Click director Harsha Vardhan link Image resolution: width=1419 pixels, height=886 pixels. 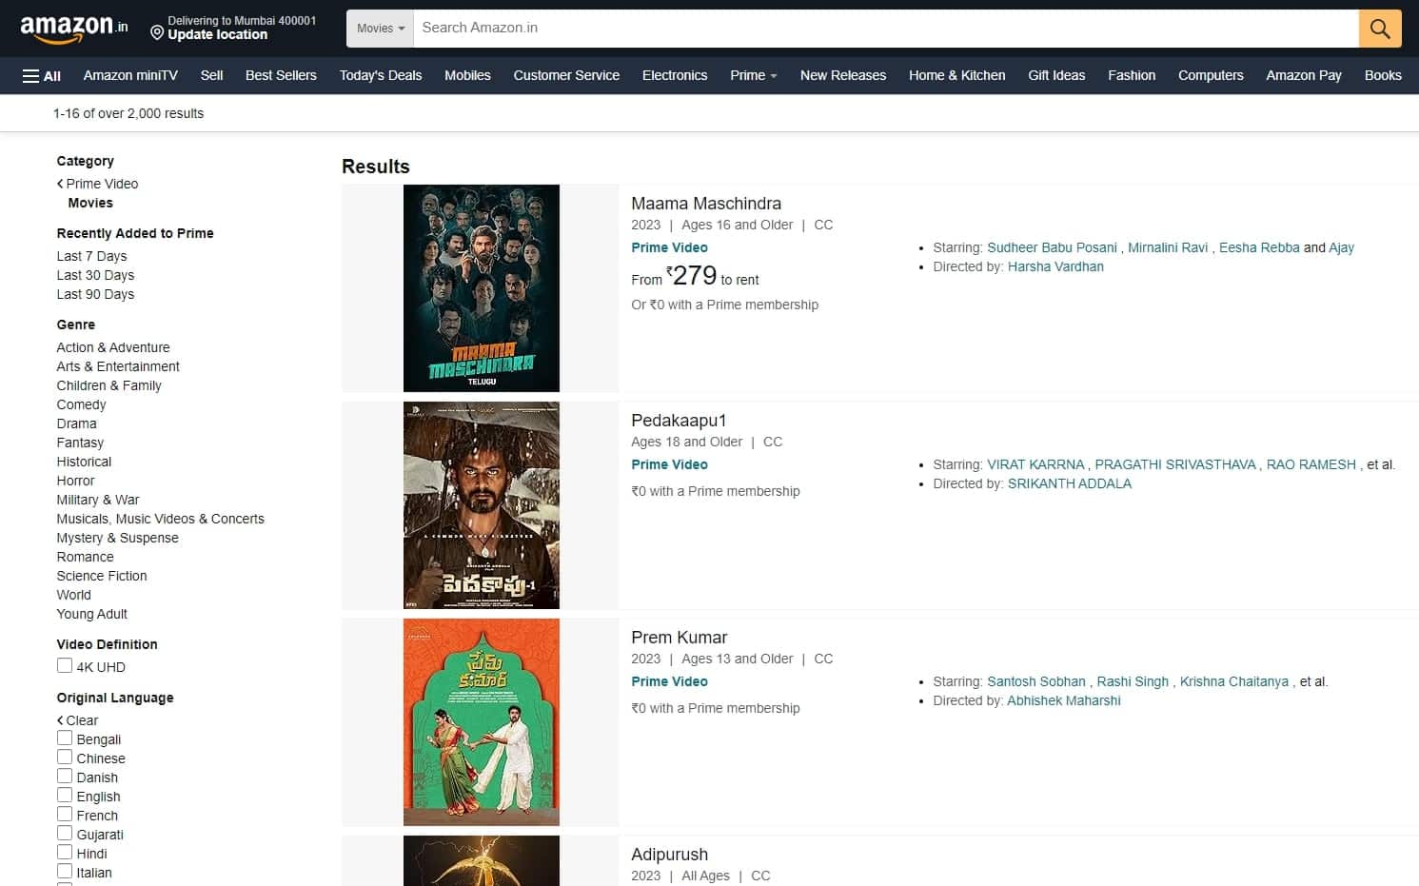coord(1054,266)
